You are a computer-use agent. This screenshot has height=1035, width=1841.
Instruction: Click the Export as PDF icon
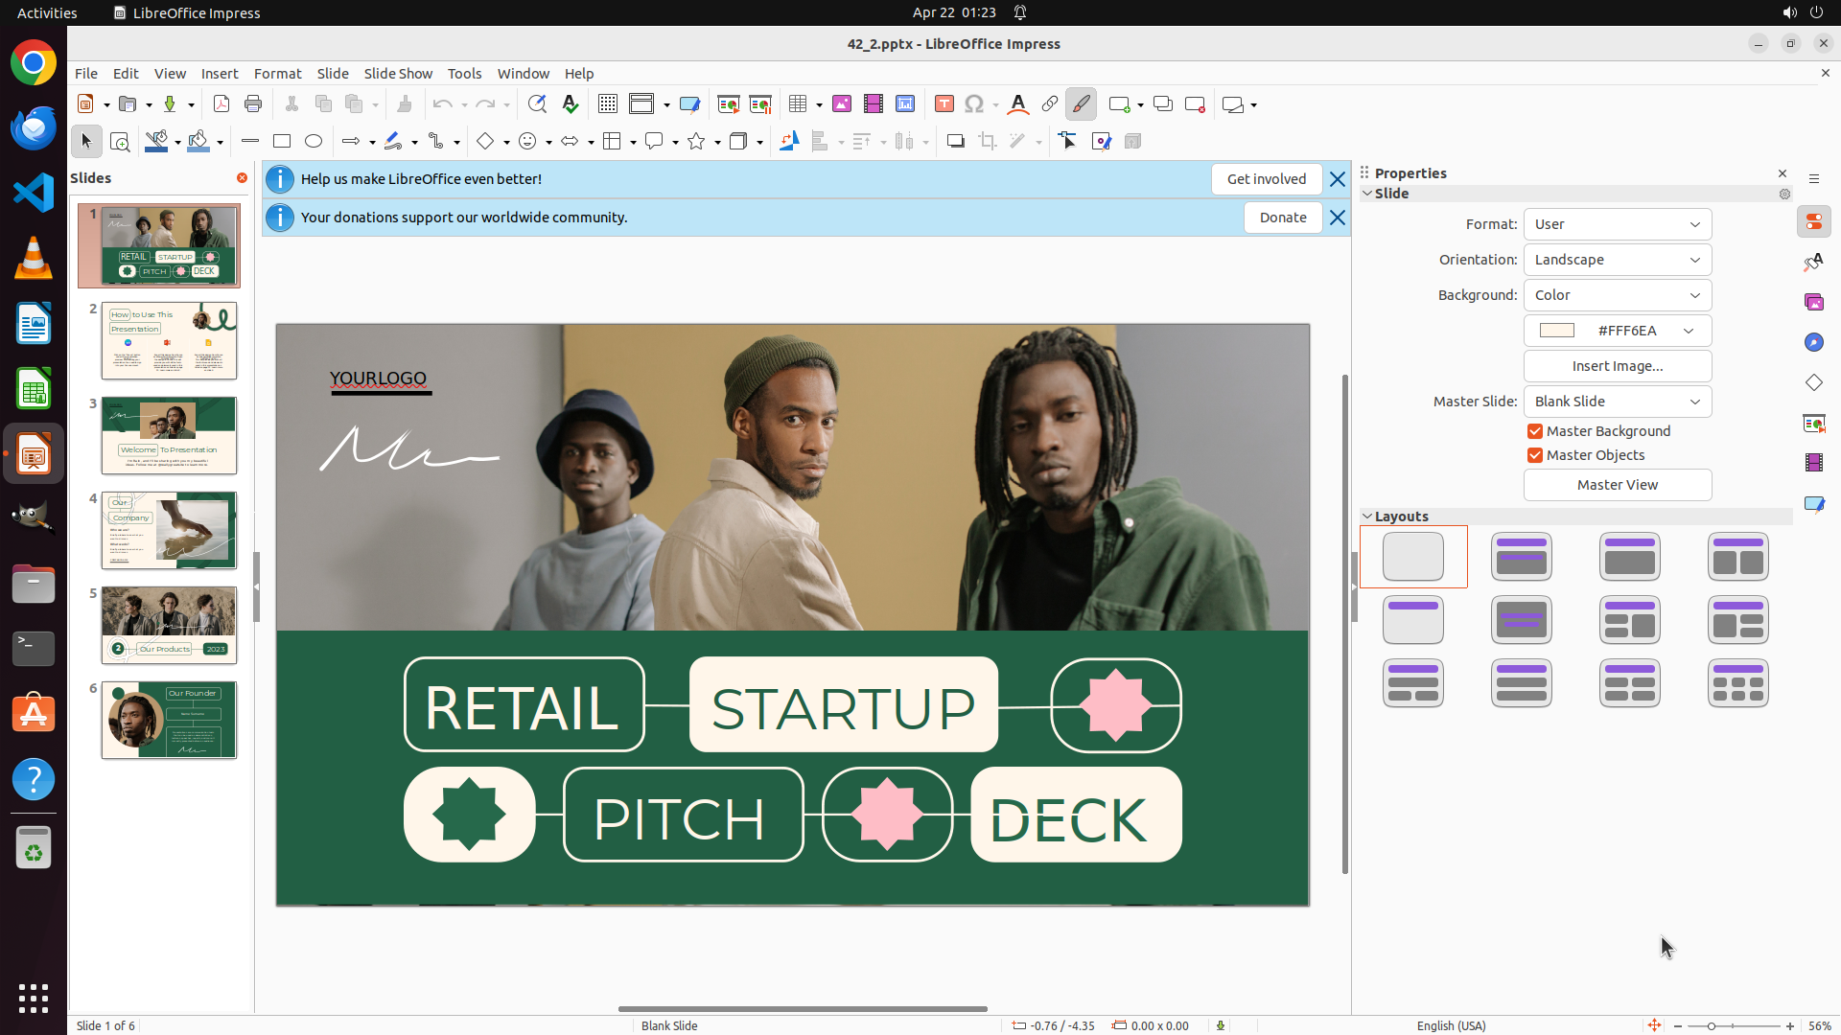pos(221,104)
